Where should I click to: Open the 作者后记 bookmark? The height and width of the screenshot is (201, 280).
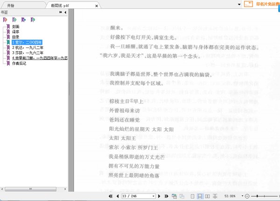[x=19, y=63]
